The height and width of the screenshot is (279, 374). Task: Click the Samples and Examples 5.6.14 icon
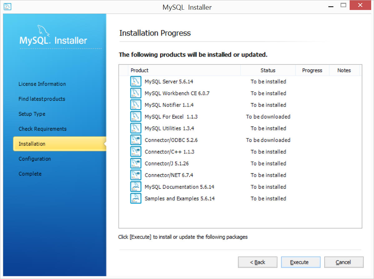(x=136, y=198)
